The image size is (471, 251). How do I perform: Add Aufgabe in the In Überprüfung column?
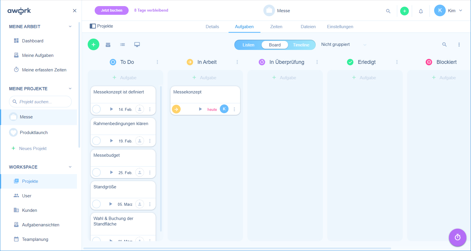[x=284, y=77]
